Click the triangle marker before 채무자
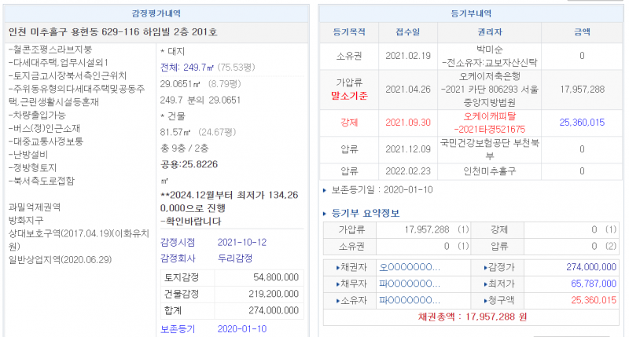The image size is (629, 337). [x=338, y=284]
